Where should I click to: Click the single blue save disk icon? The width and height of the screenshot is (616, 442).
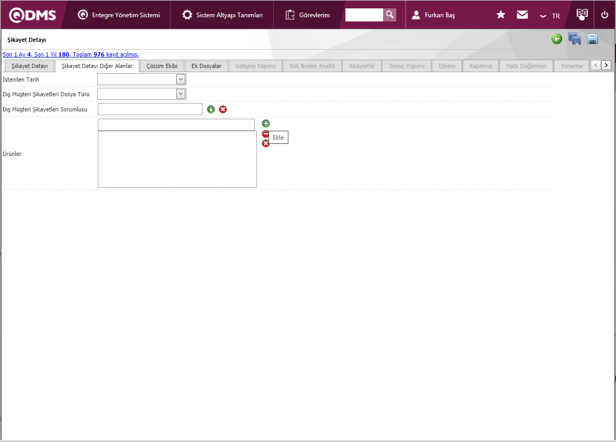click(x=592, y=39)
